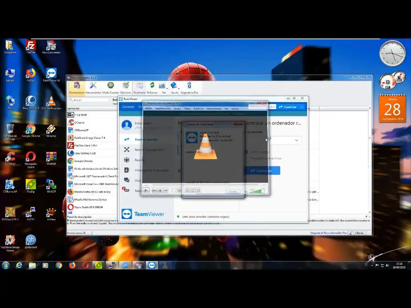The width and height of the screenshot is (411, 308).
Task: Click the Iniciar sesión avatar in TeamViewer
Action: tap(126, 125)
